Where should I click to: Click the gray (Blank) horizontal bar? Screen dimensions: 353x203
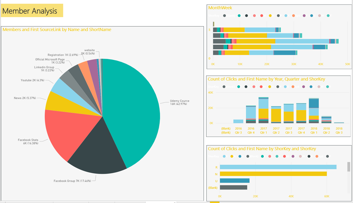click(x=233, y=187)
